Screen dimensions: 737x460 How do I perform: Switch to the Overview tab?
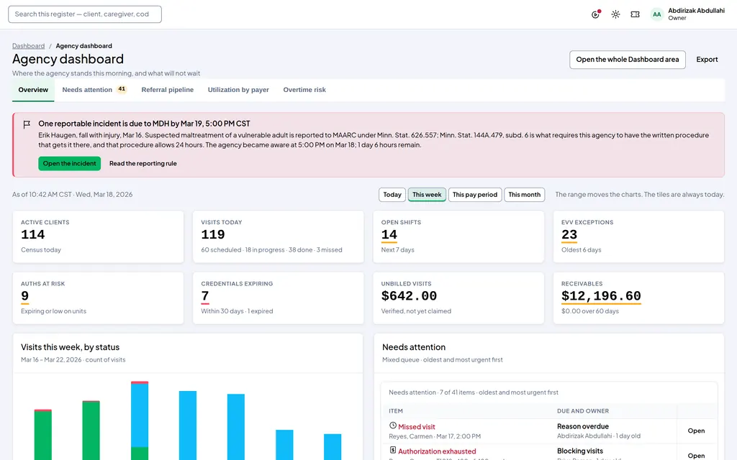pyautogui.click(x=33, y=90)
